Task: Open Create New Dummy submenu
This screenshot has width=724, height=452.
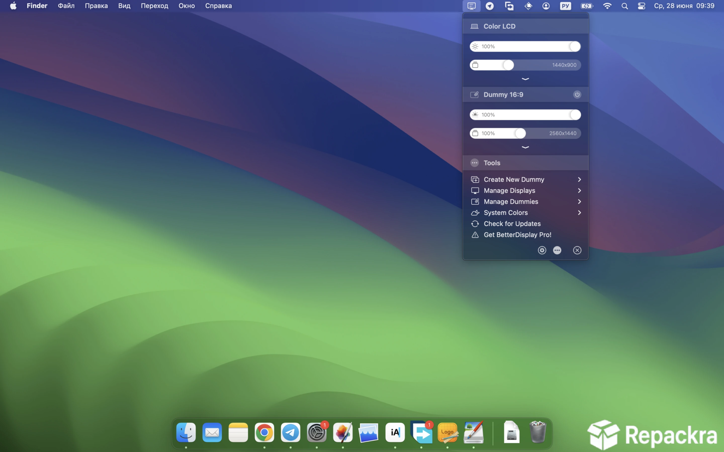Action: (x=526, y=179)
